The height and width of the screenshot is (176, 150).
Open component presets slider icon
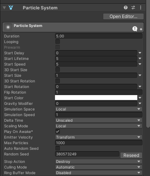(x=133, y=7)
